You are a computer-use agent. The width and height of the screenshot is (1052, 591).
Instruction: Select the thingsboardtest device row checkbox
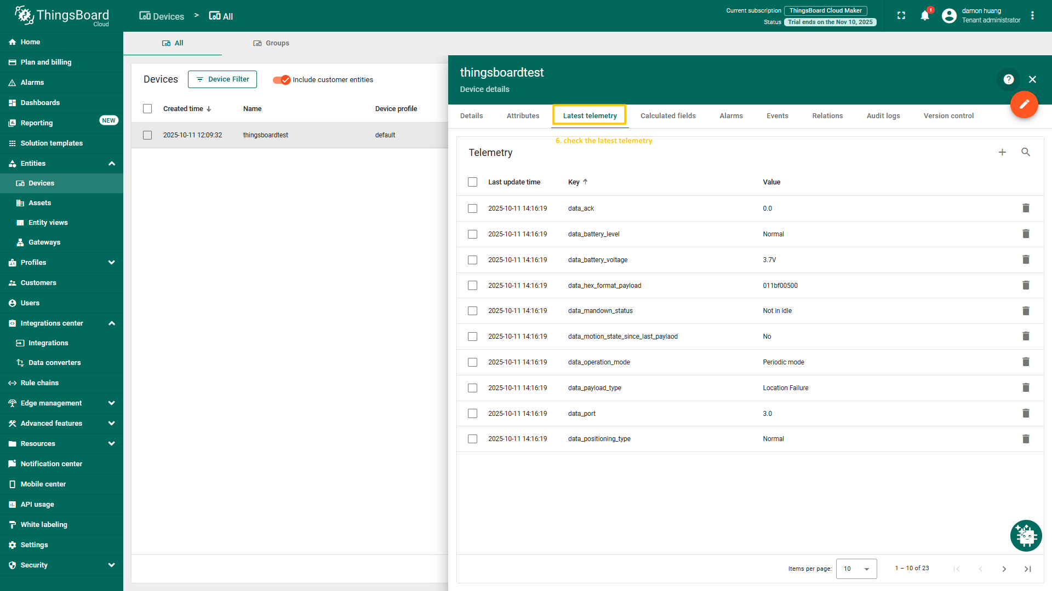(x=147, y=135)
